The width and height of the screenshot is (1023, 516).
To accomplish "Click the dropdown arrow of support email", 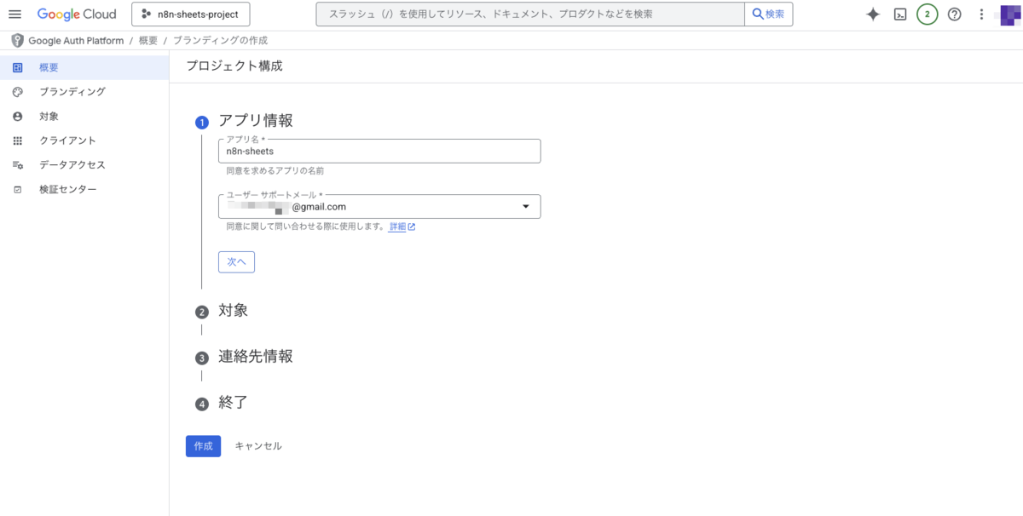I will [x=525, y=207].
